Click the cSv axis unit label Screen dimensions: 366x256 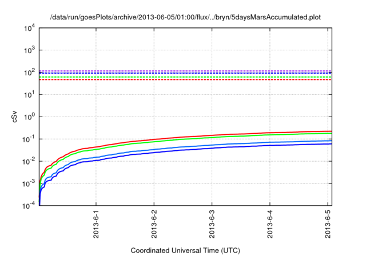tap(14, 117)
